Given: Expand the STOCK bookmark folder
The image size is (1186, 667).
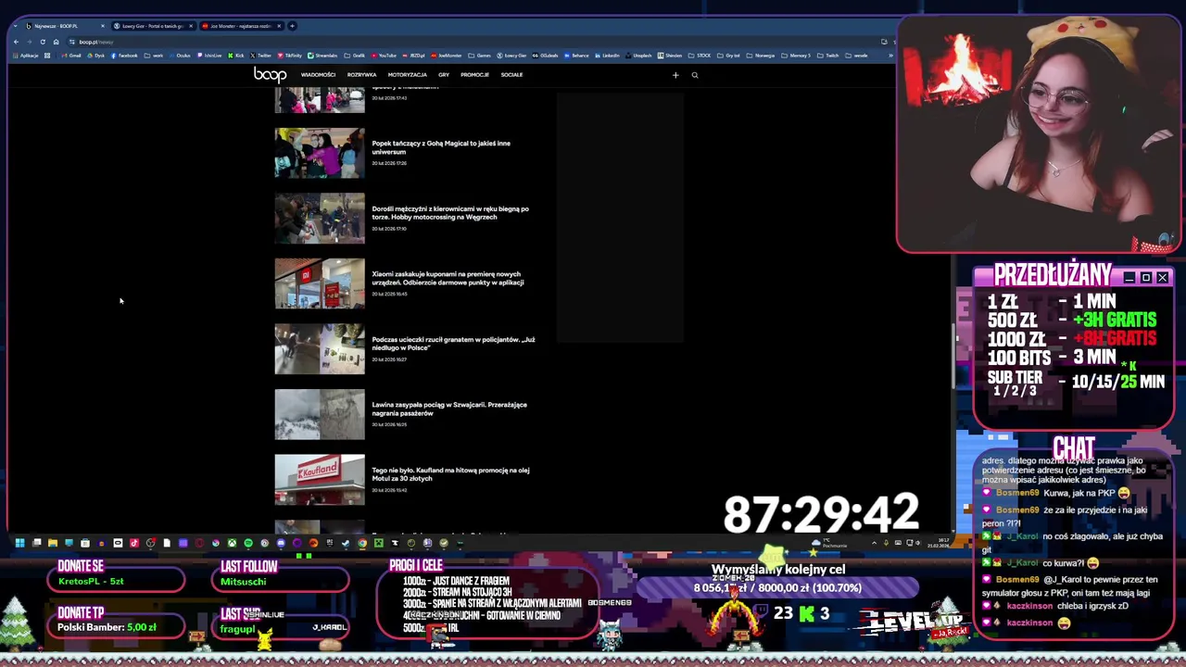Looking at the screenshot, I should [700, 56].
